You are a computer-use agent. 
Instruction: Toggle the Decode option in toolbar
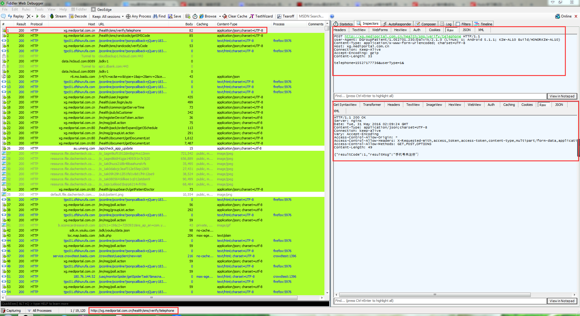[x=78, y=16]
